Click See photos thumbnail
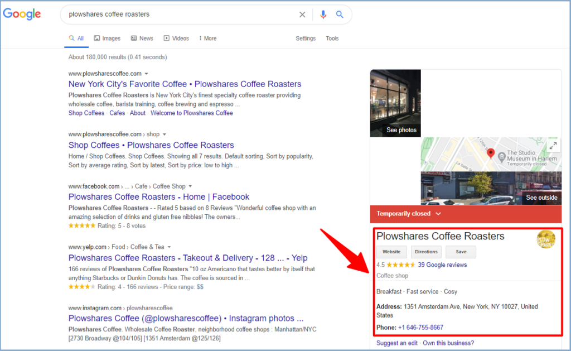This screenshot has height=351, width=571. [x=395, y=103]
